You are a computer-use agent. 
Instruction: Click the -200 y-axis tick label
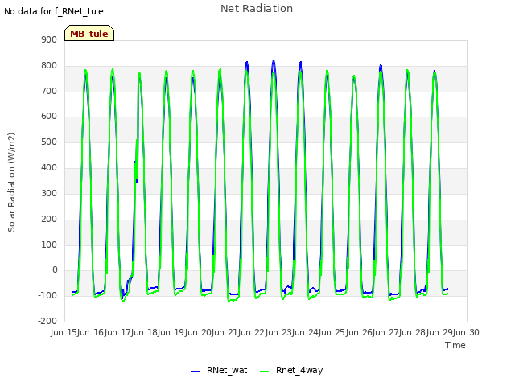tap(47, 321)
